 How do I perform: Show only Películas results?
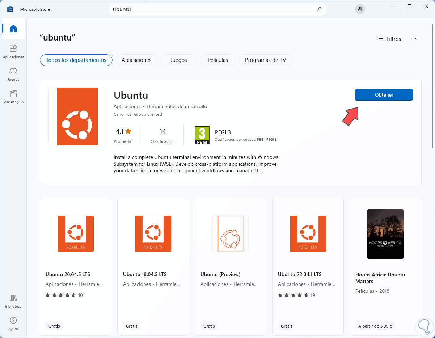click(x=218, y=60)
